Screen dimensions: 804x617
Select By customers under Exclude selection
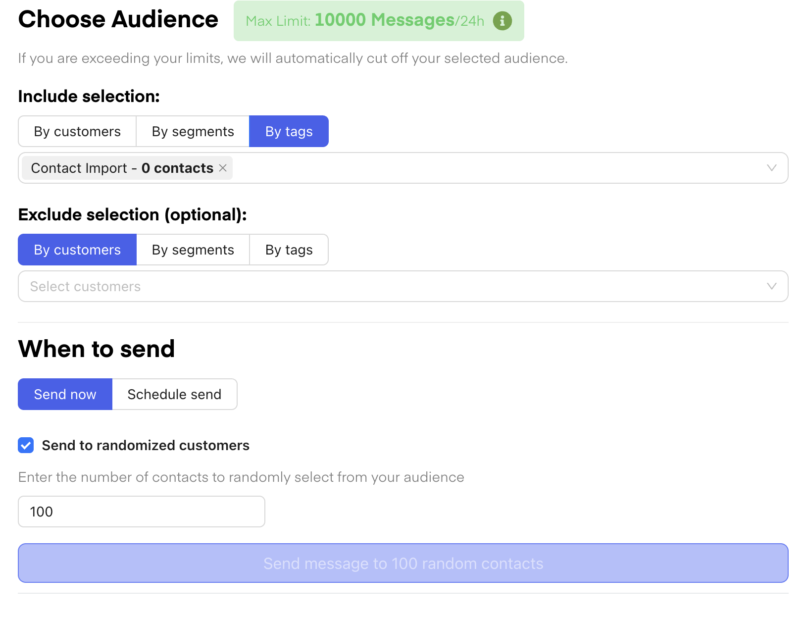(77, 250)
